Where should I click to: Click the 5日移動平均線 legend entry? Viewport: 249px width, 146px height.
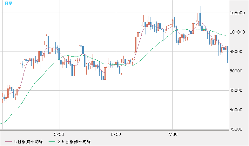click(29, 142)
